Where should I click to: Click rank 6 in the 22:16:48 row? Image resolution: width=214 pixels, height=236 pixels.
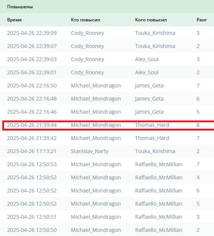(198, 99)
